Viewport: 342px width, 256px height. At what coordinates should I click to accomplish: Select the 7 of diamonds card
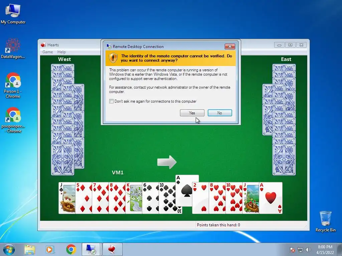click(x=100, y=198)
